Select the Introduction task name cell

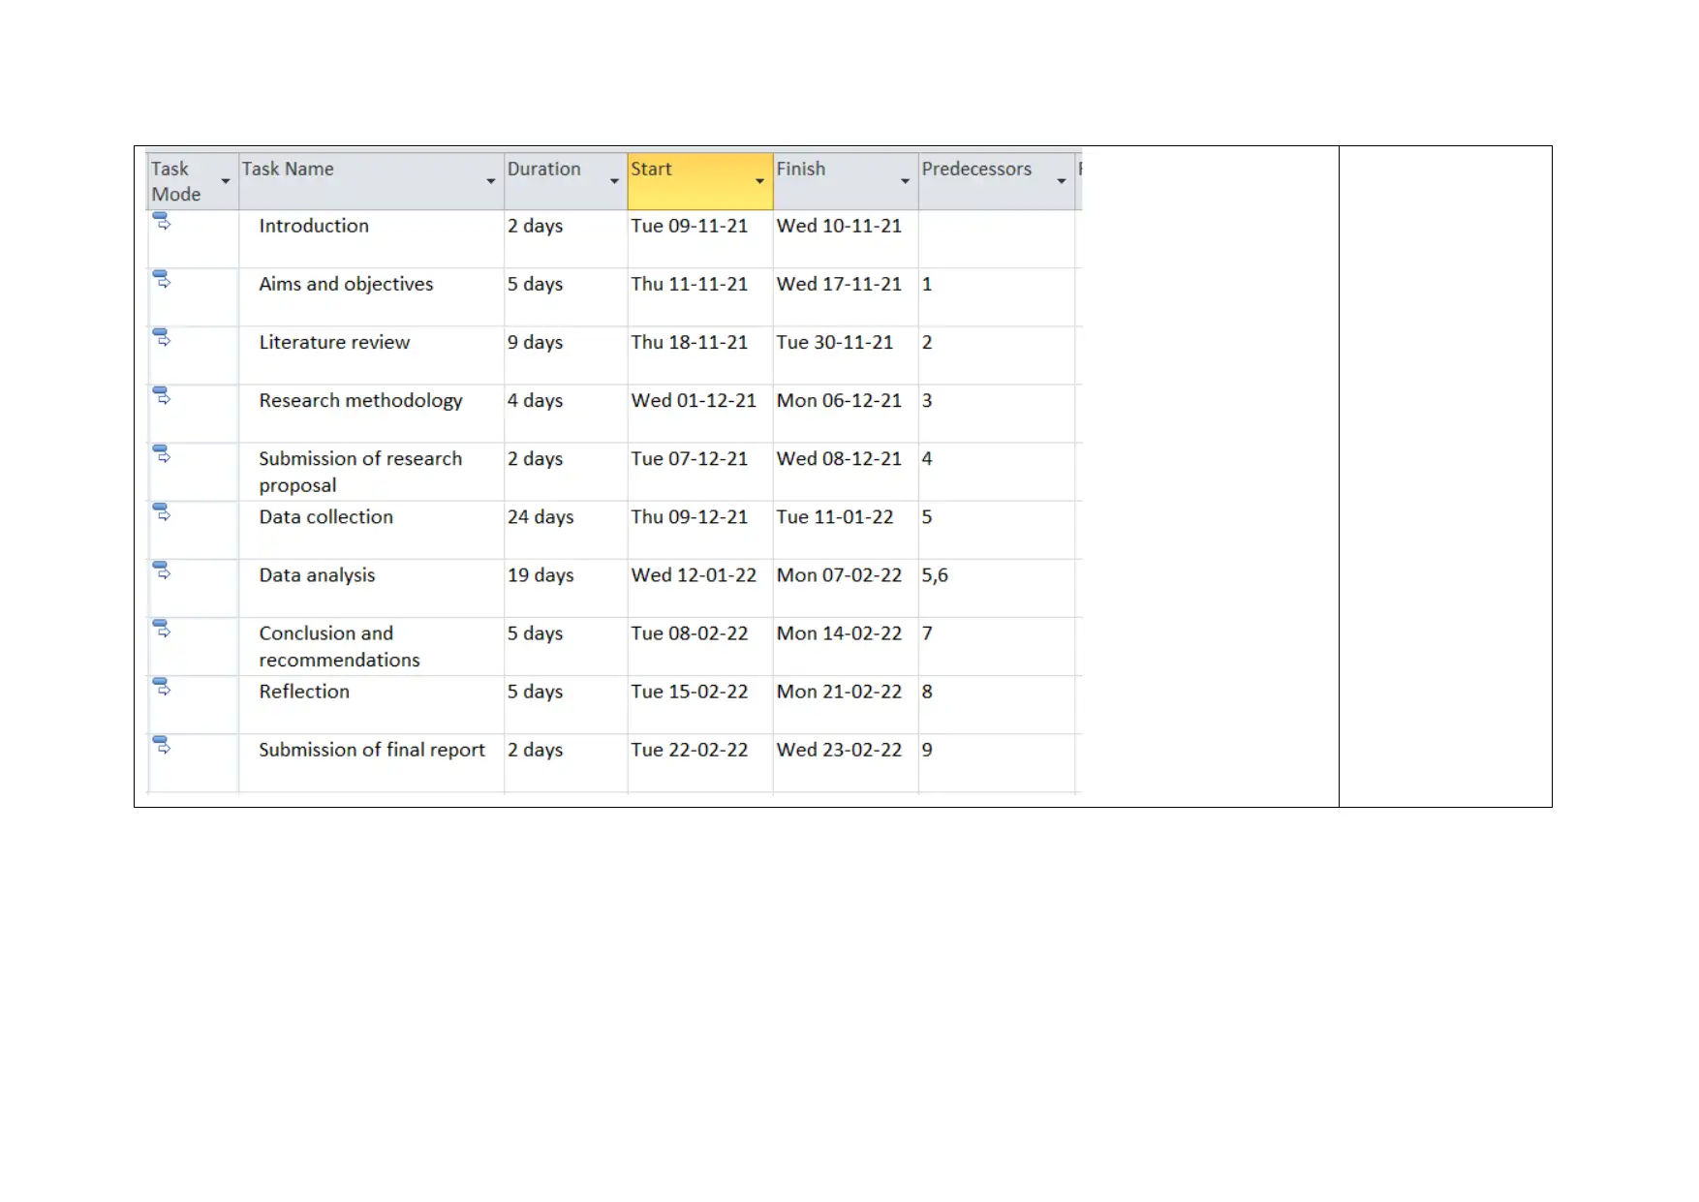tap(371, 239)
